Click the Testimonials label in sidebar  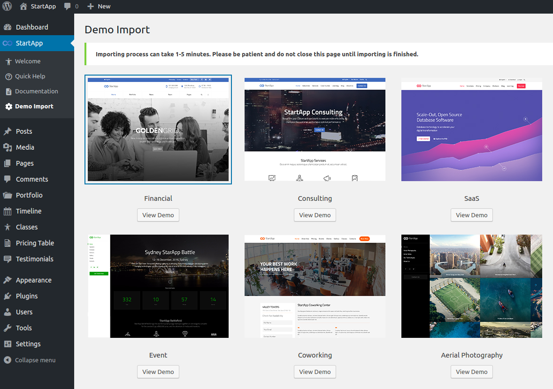(35, 259)
